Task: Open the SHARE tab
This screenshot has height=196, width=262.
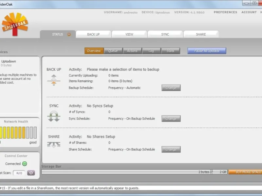Action: click(201, 34)
